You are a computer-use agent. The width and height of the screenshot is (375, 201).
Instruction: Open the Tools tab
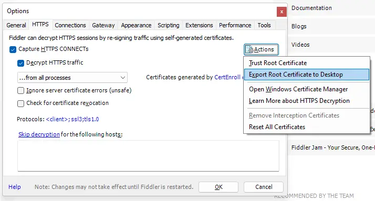(x=264, y=25)
